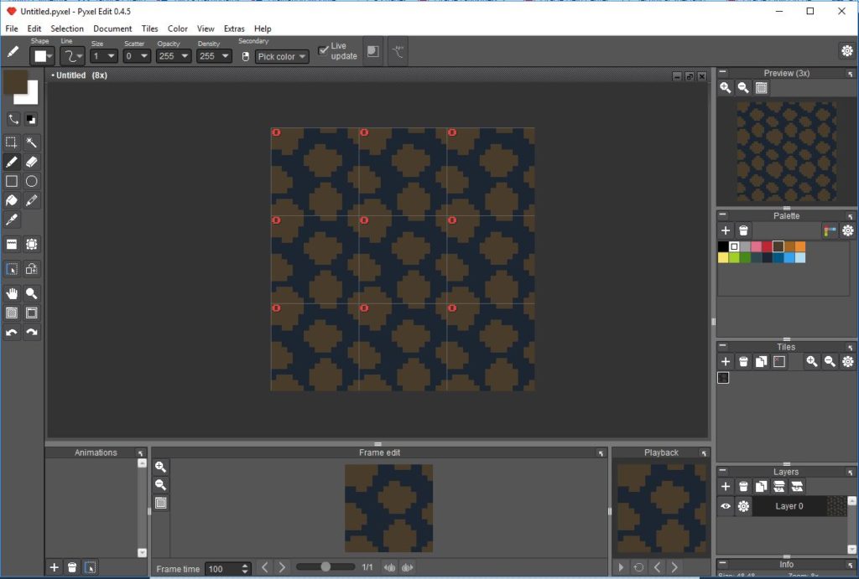The image size is (859, 579).
Task: Activate the Paint bucket fill tool
Action: (12, 200)
